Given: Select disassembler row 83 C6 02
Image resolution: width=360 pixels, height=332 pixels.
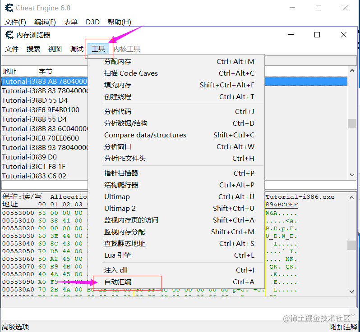Looking at the screenshot, I should pyautogui.click(x=45, y=176).
